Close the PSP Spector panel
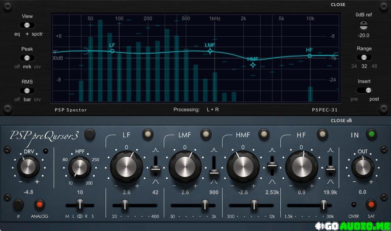This screenshot has width=391, height=231. click(x=338, y=5)
